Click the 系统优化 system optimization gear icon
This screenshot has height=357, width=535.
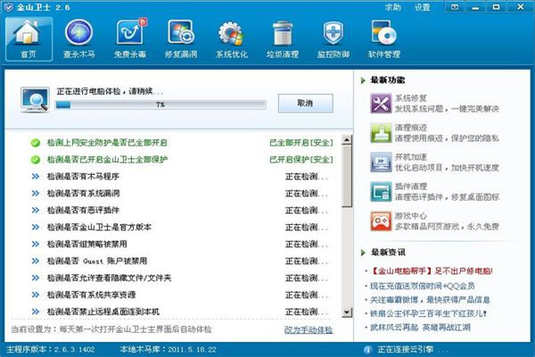[231, 34]
